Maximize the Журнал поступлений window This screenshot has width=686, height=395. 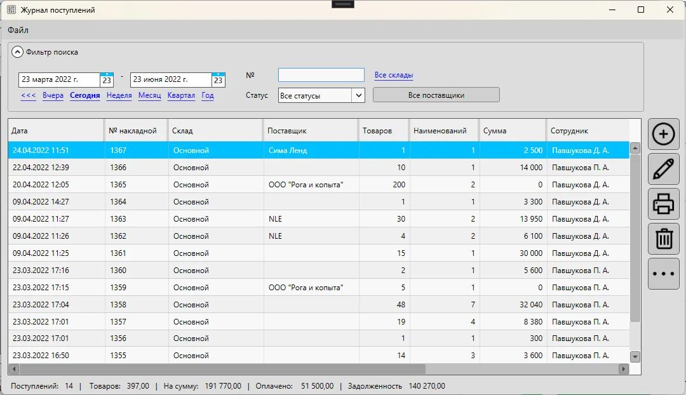pos(640,10)
